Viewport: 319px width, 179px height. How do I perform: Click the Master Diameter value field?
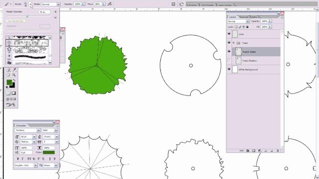[x=44, y=12]
